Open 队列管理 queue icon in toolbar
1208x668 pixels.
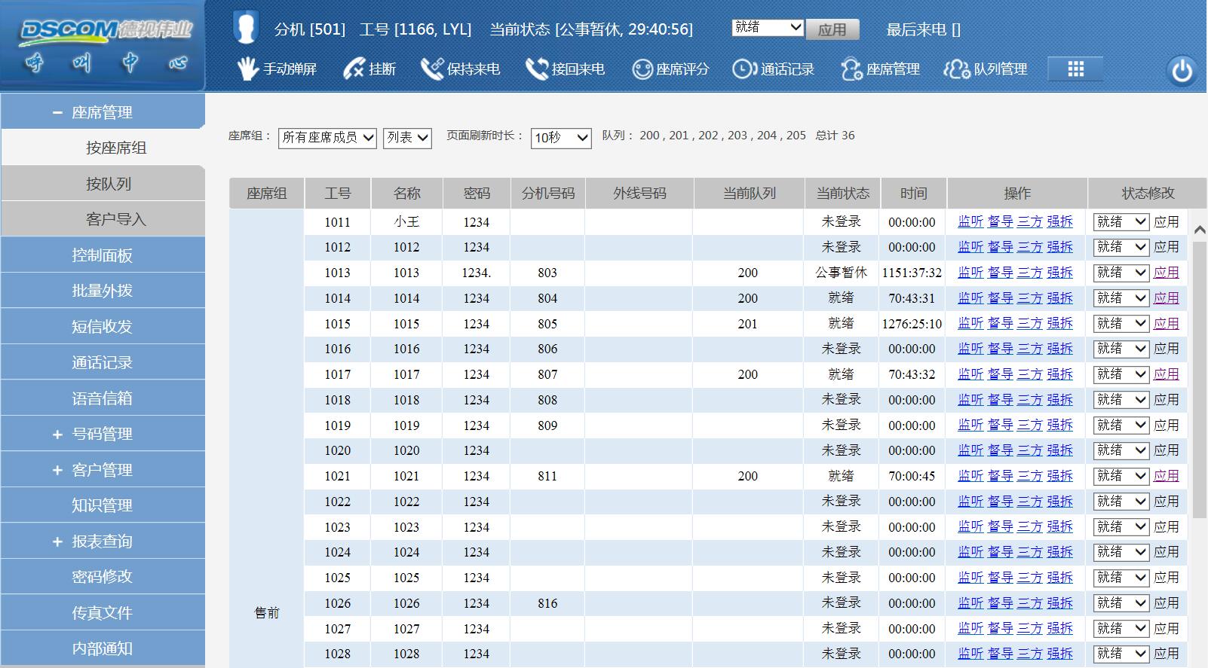coord(956,69)
